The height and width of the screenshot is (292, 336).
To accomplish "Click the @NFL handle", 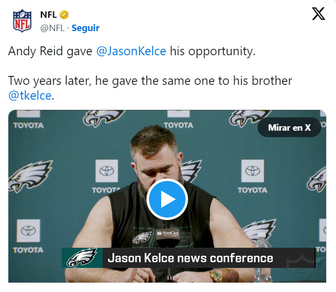I will pyautogui.click(x=52, y=28).
